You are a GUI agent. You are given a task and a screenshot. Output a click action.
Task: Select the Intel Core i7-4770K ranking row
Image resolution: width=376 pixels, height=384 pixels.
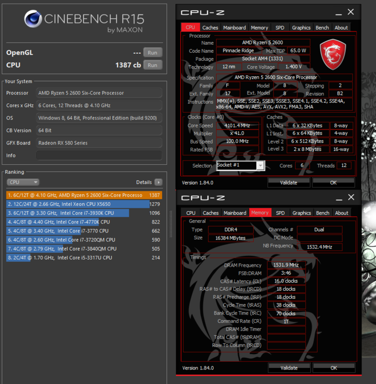click(x=84, y=222)
